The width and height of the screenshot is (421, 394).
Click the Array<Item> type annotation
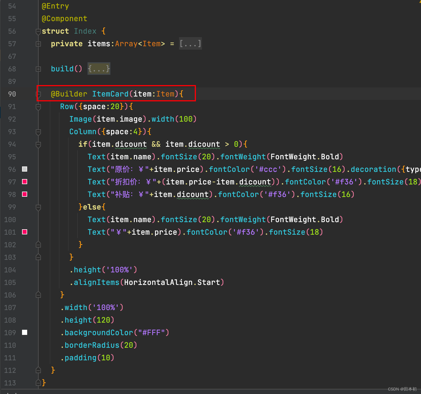(140, 44)
